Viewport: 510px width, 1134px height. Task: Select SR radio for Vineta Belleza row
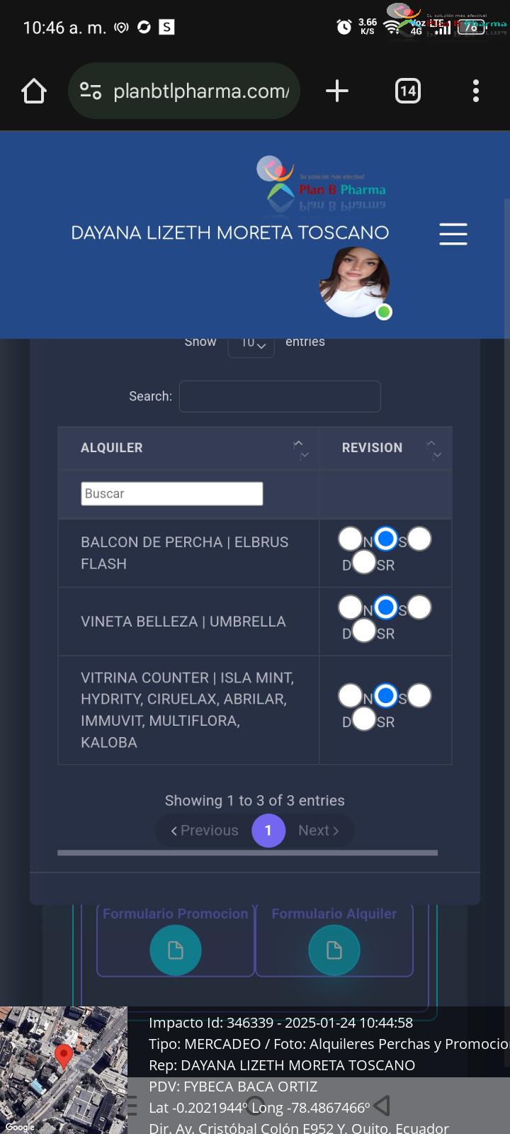[x=363, y=630]
